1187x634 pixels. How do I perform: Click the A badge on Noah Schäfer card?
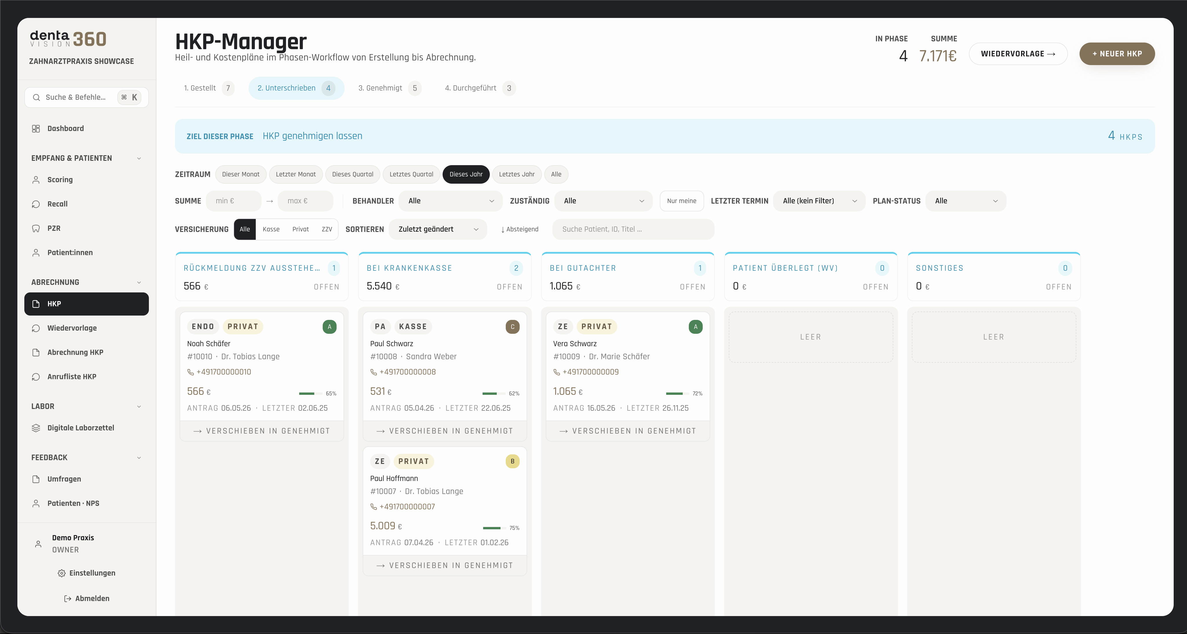coord(329,327)
